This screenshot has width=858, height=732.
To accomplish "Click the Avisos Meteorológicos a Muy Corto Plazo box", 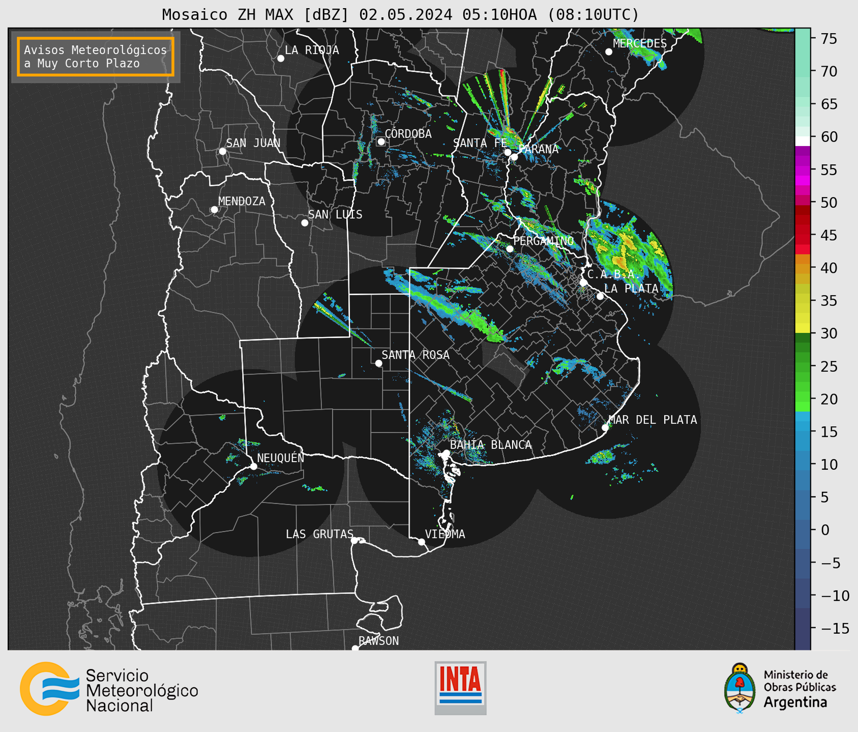I will coord(96,57).
